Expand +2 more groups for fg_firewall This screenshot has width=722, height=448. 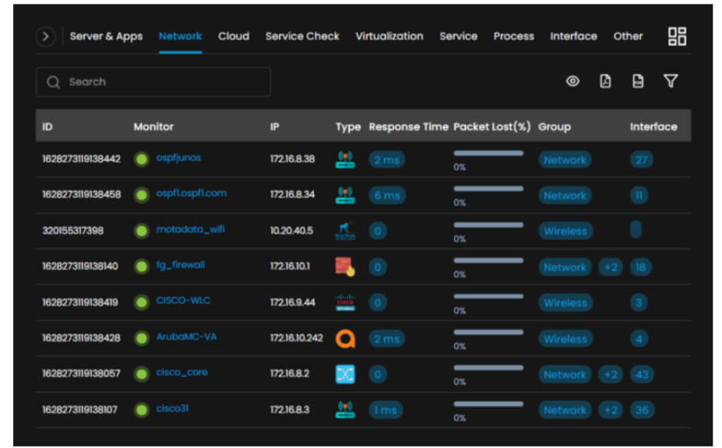coord(611,267)
